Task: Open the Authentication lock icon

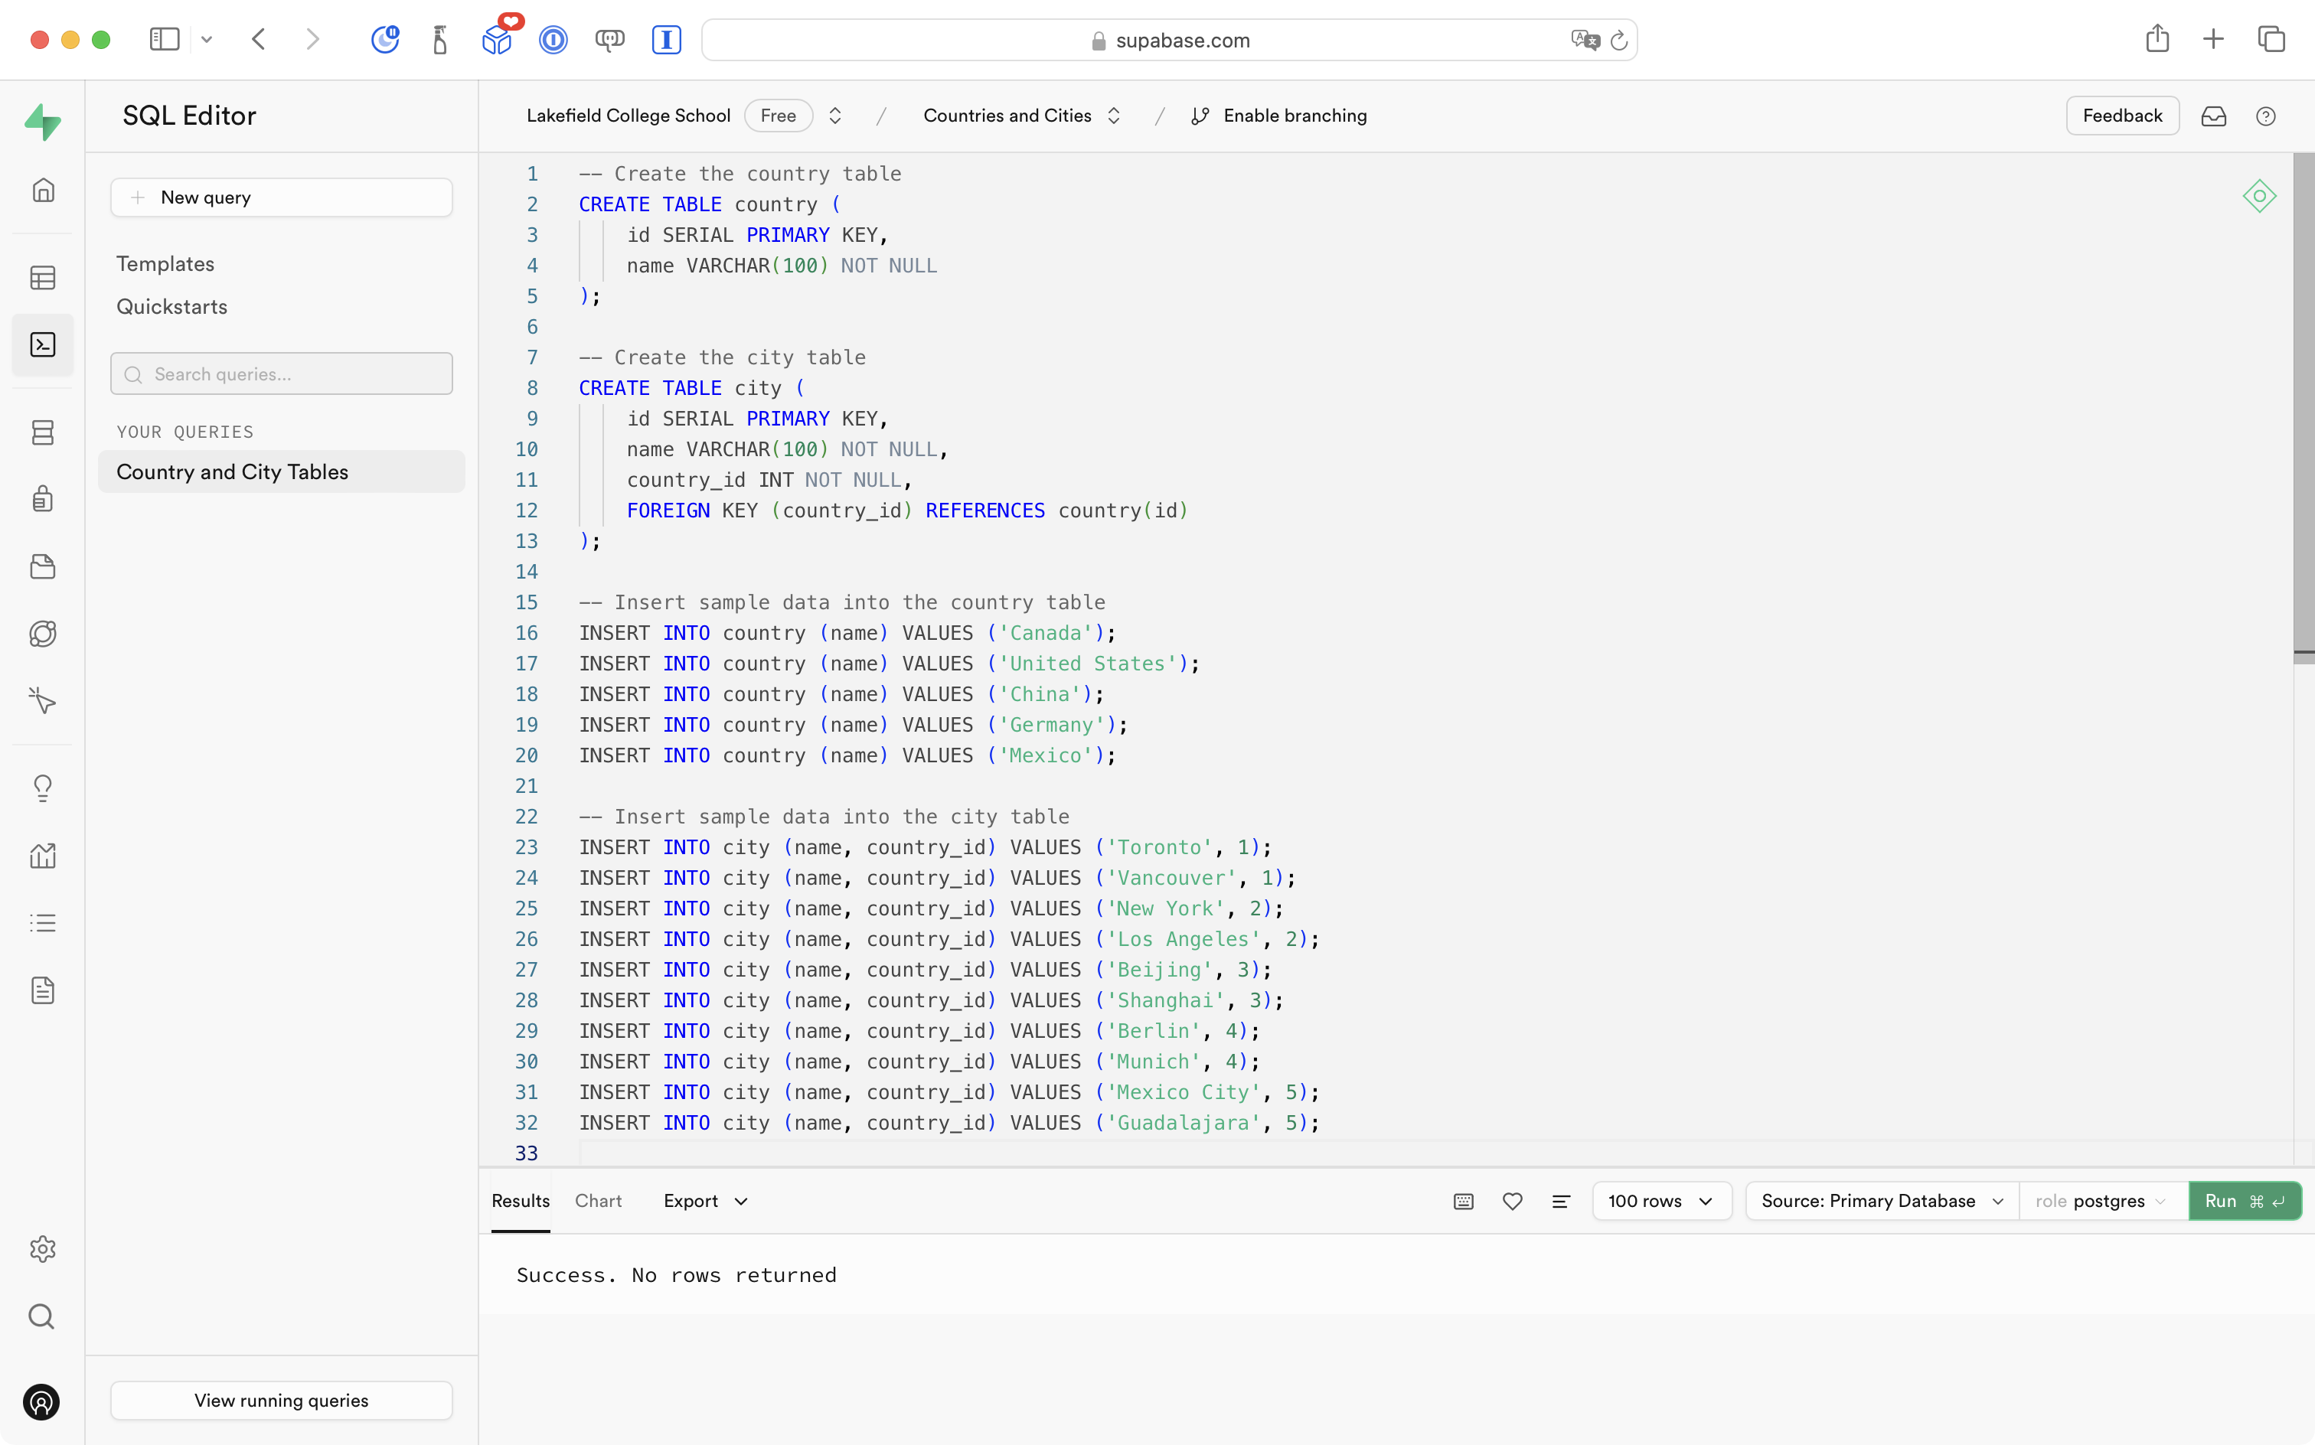Action: coord(43,499)
